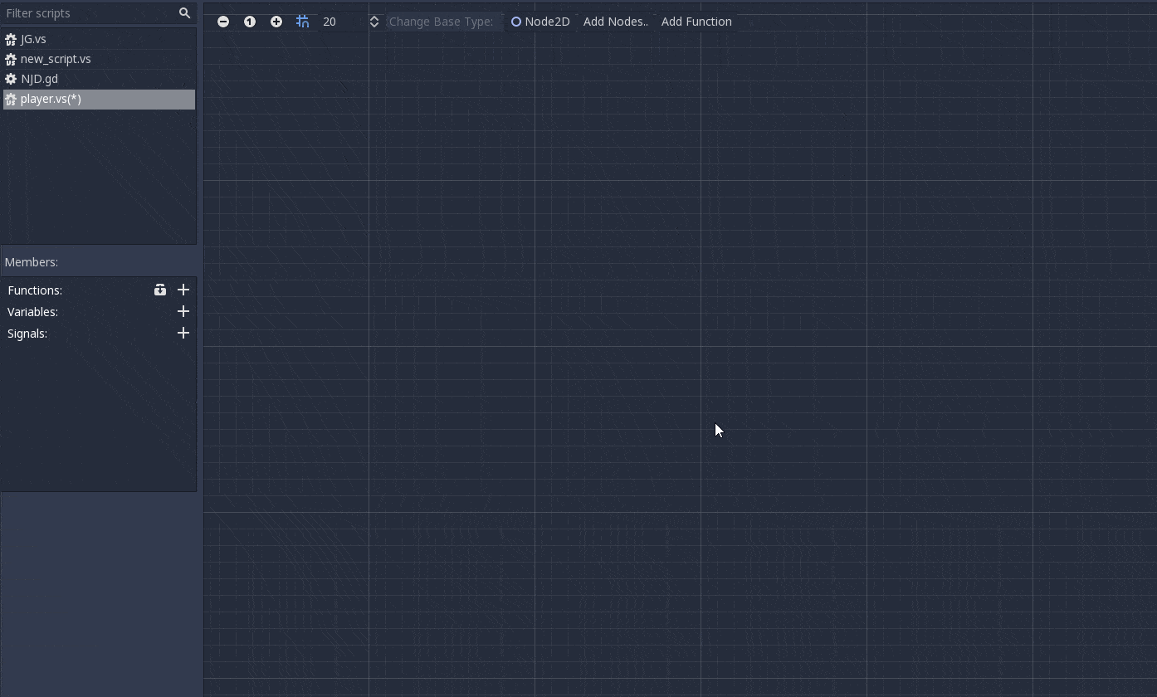Select the Signals: member row
The image size is (1157, 697).
click(99, 333)
